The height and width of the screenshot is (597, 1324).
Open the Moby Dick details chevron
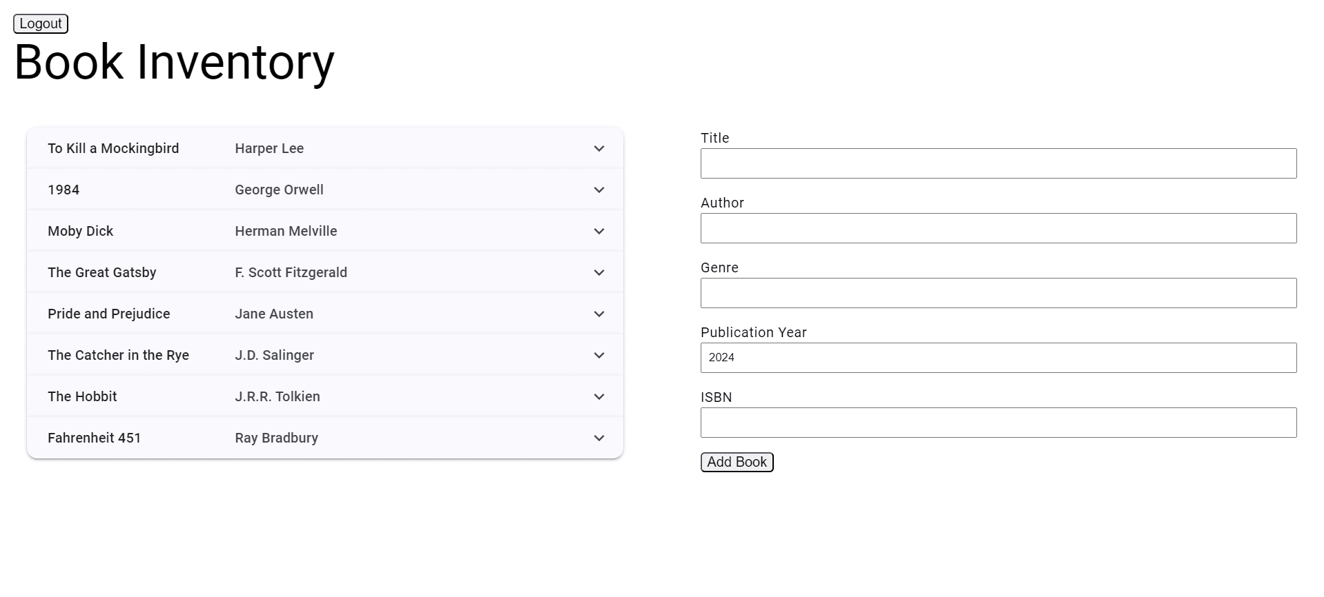pos(599,231)
